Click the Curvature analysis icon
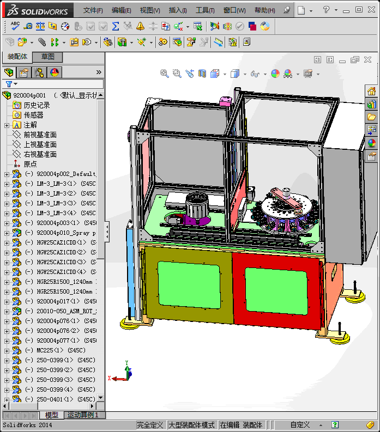This screenshot has height=432, width=380. pos(215,26)
